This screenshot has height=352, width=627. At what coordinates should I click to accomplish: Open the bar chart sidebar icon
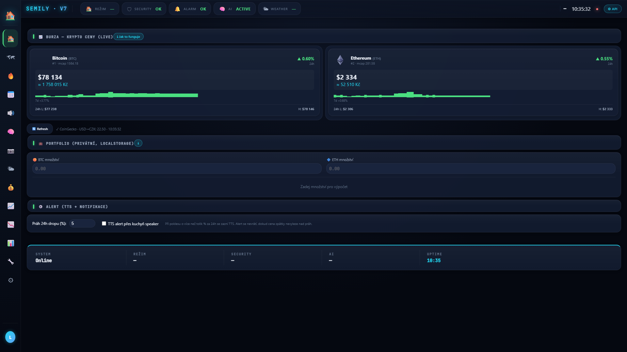pyautogui.click(x=11, y=243)
